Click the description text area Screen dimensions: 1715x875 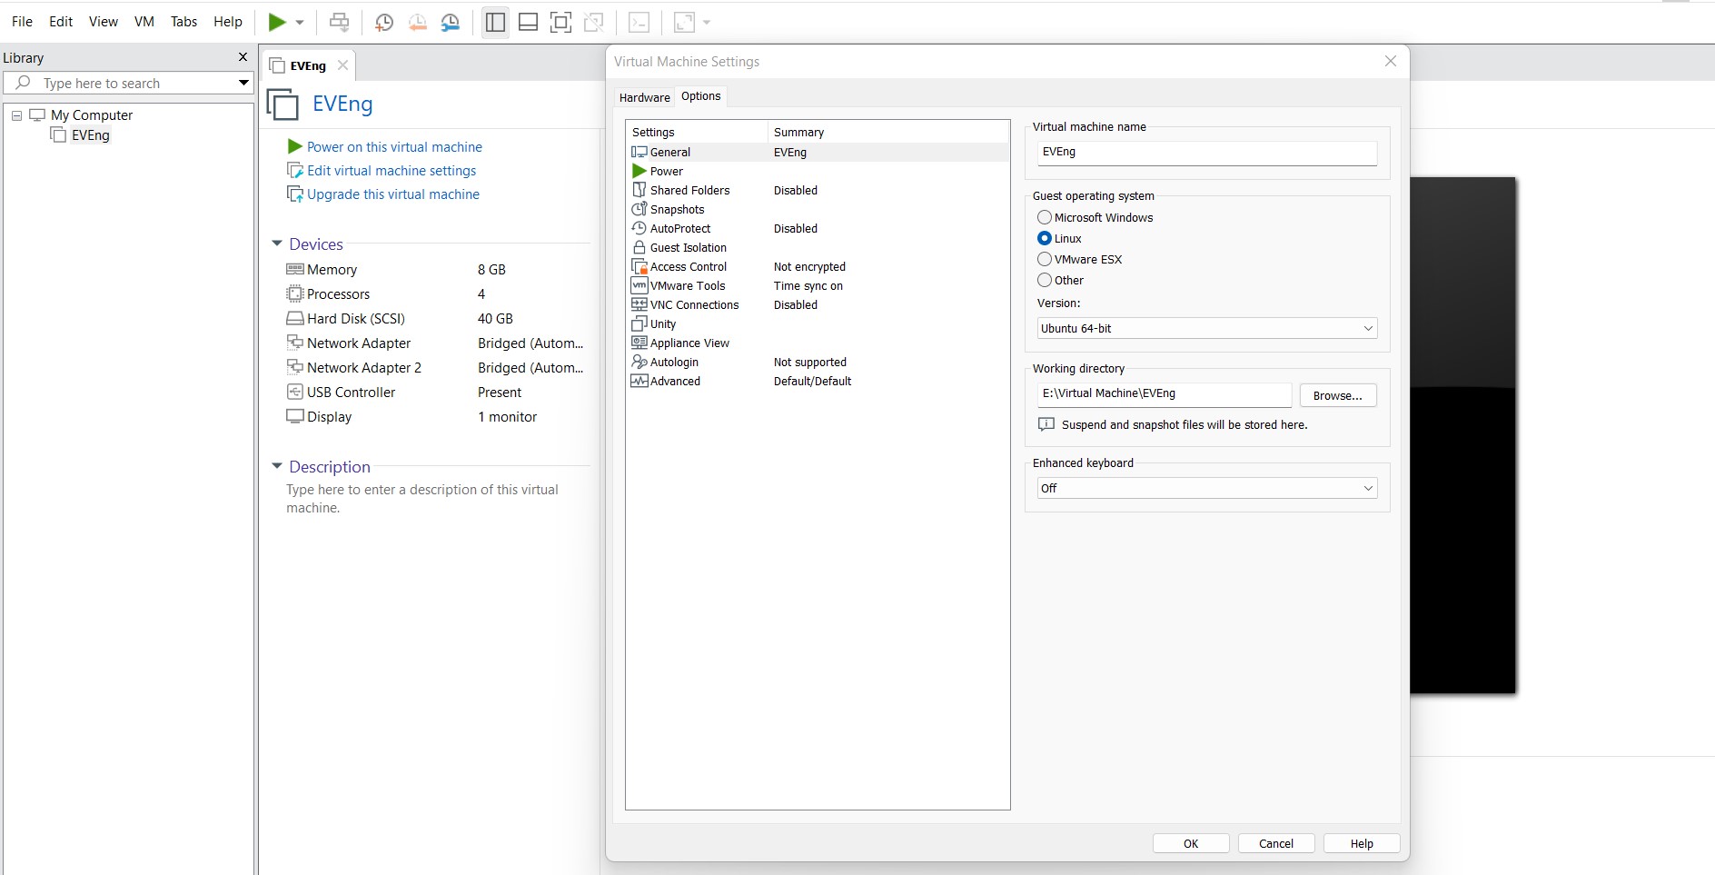click(422, 498)
